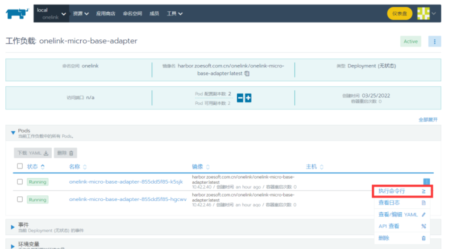The width and height of the screenshot is (473, 249).
Task: Choose 执行命令行 from context menu
Action: tap(402, 191)
